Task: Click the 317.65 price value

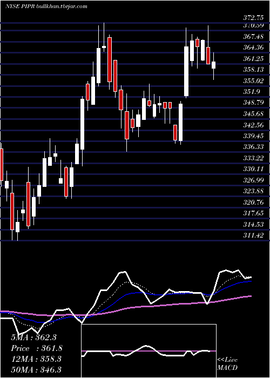Action: click(x=253, y=213)
